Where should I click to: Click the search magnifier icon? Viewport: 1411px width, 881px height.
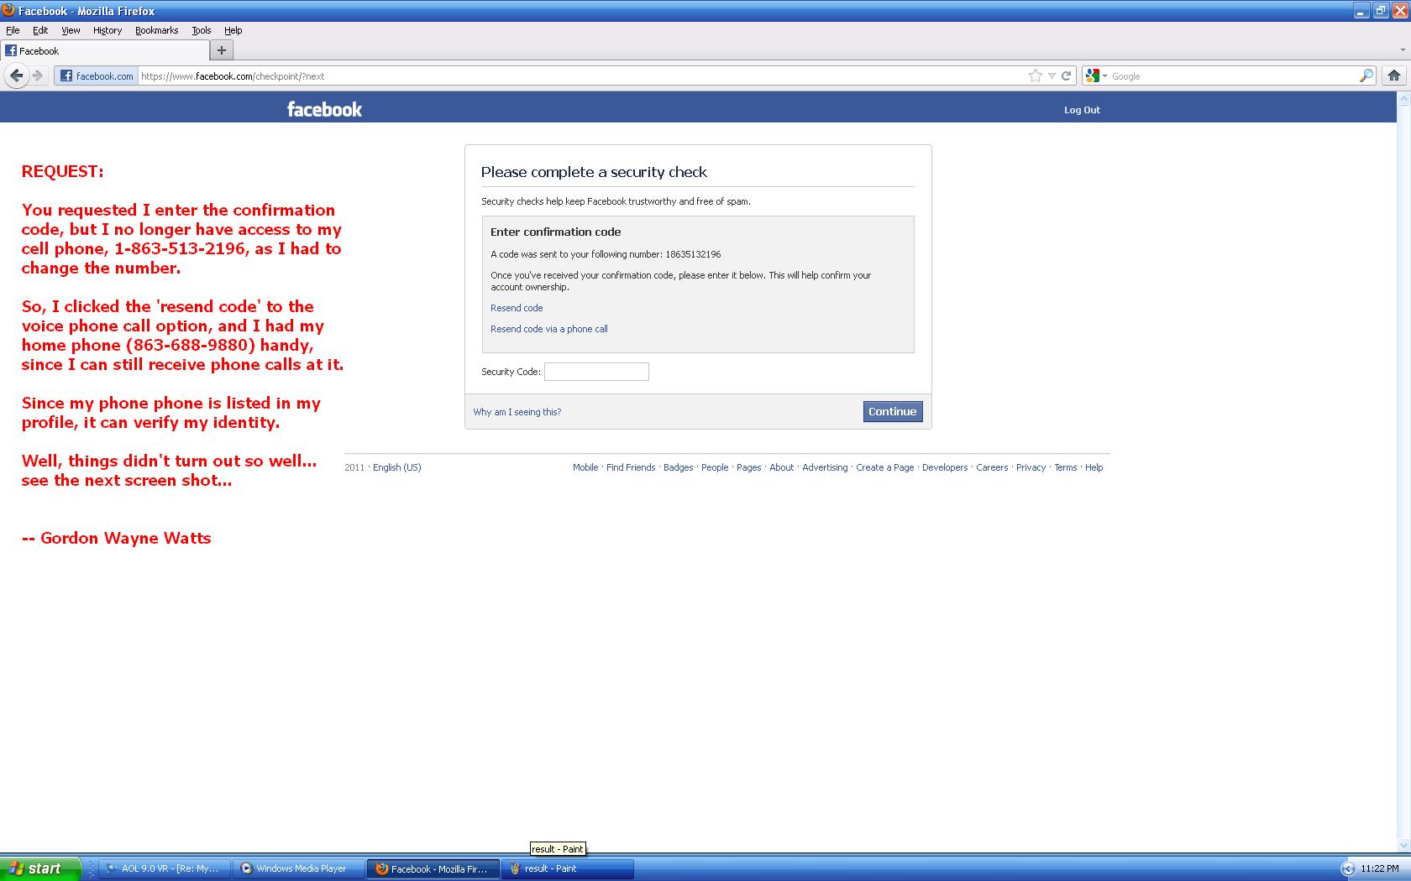click(1366, 76)
